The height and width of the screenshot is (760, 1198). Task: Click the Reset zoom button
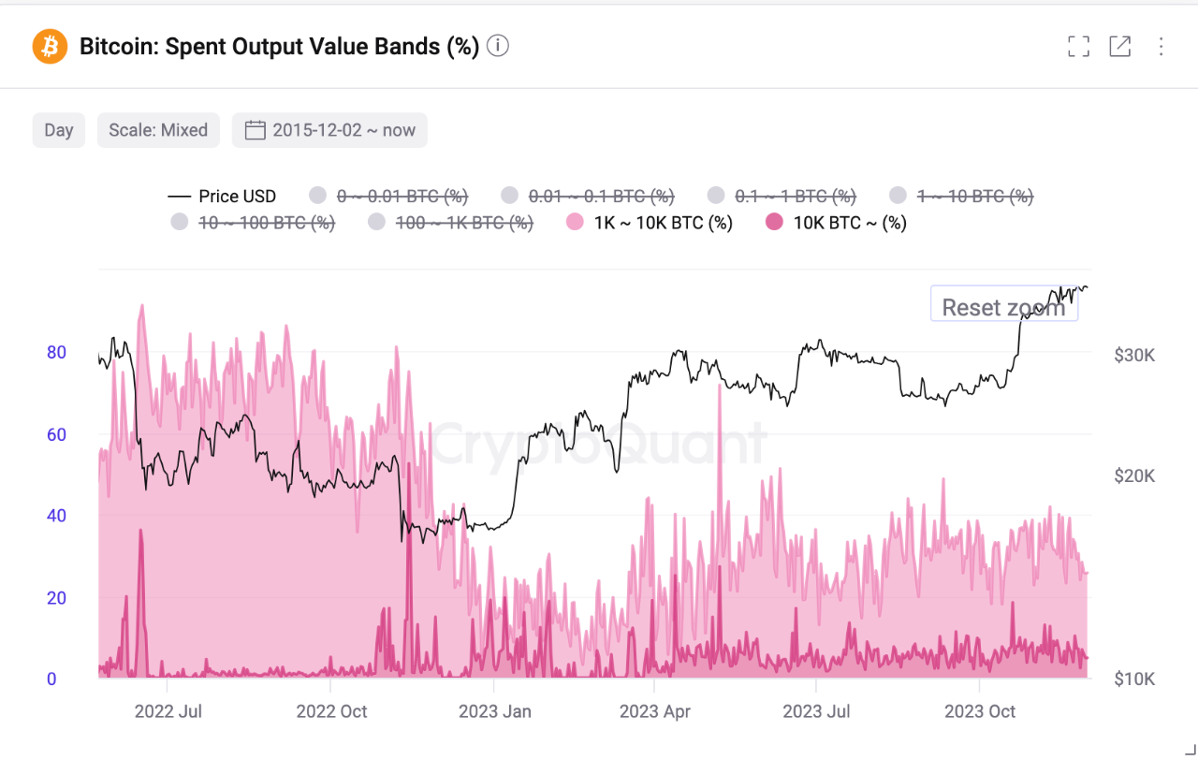coord(1003,307)
